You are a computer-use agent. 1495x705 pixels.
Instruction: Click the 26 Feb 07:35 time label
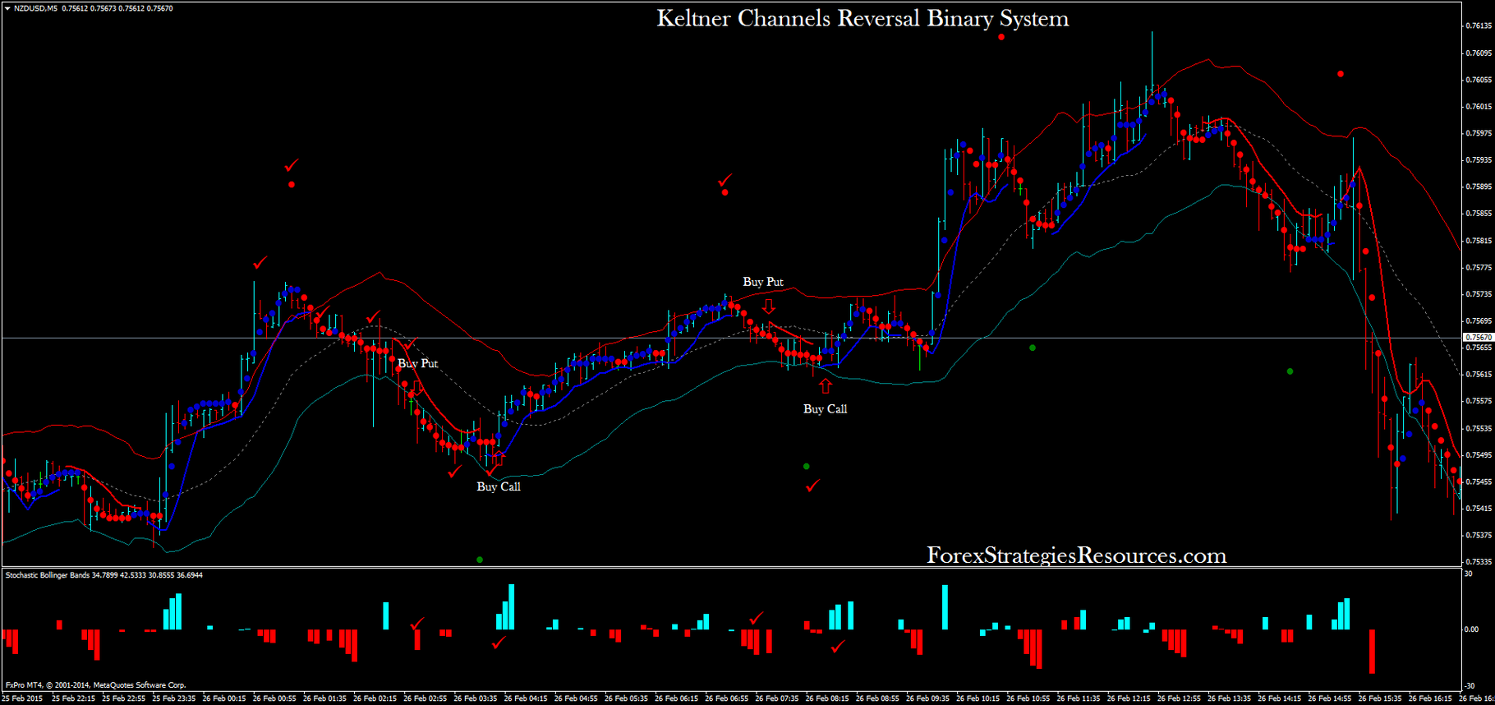777,698
